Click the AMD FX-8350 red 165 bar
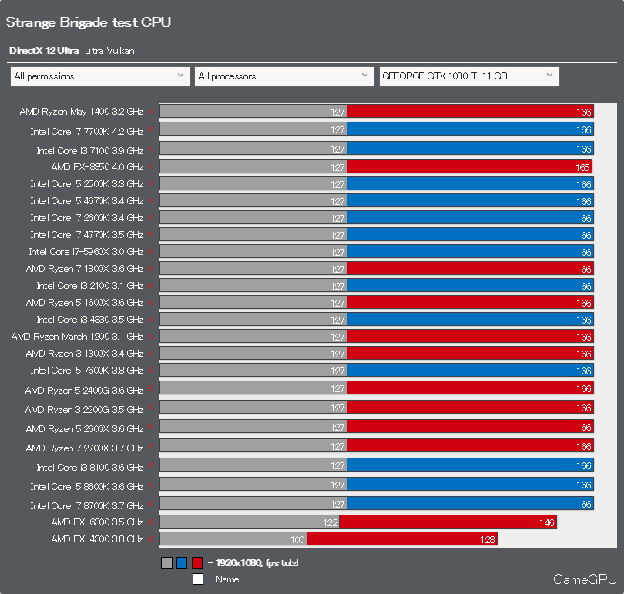This screenshot has width=624, height=594. [470, 166]
